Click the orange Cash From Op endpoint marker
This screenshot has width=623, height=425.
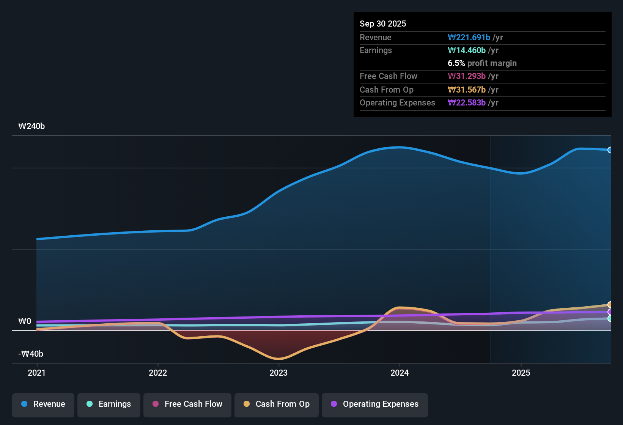click(x=610, y=305)
